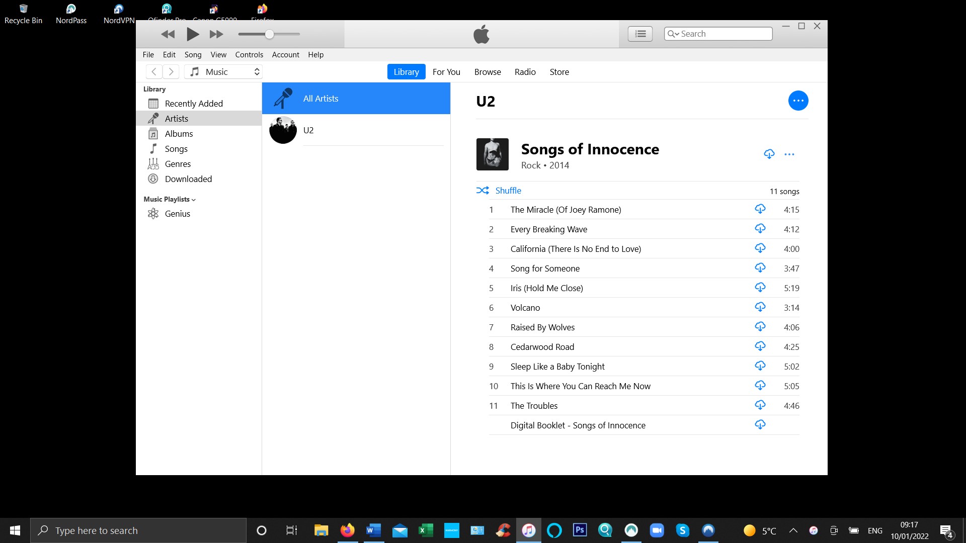Open the blue U2 artist options button
This screenshot has height=543, width=966.
tap(798, 101)
